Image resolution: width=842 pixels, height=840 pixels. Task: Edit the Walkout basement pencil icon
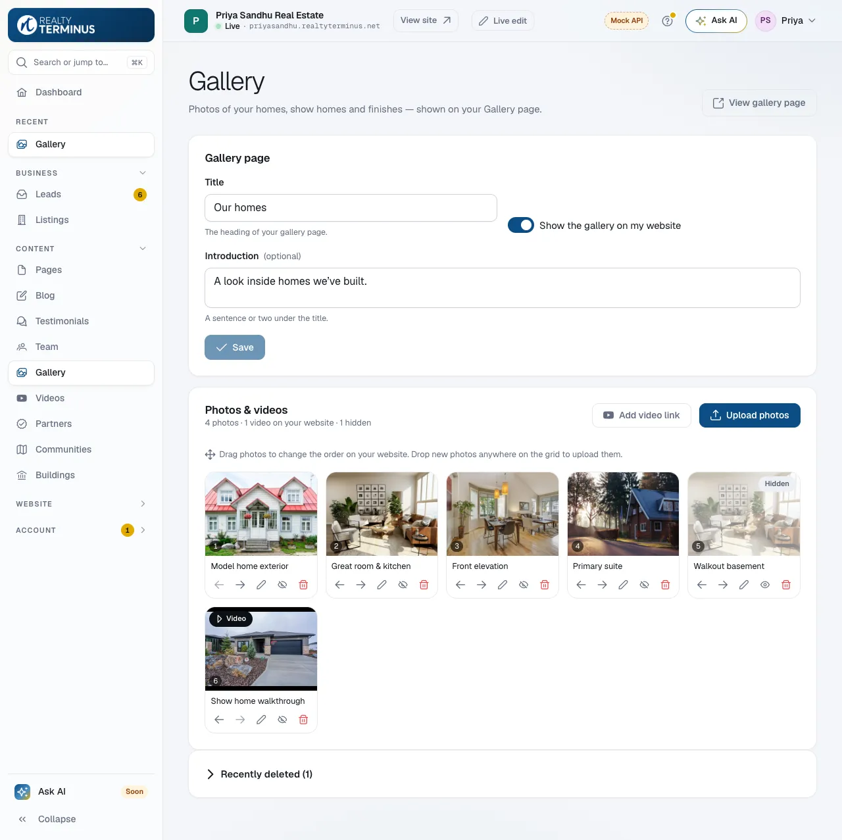744,585
